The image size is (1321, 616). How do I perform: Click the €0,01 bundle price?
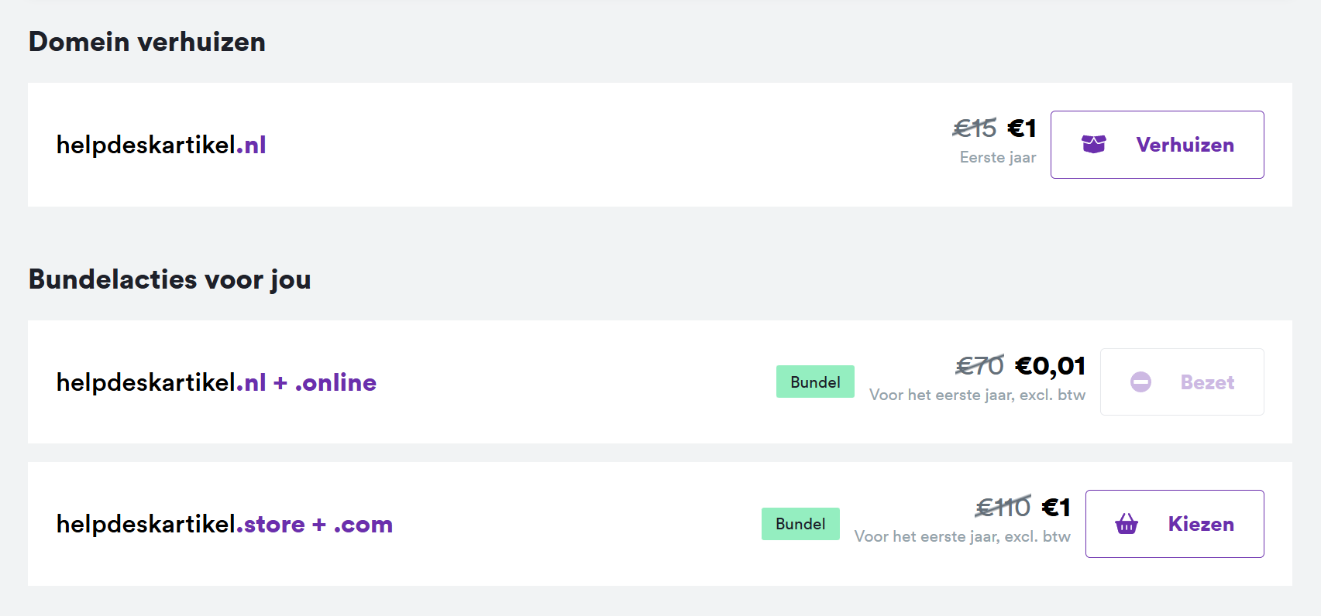click(x=1050, y=365)
